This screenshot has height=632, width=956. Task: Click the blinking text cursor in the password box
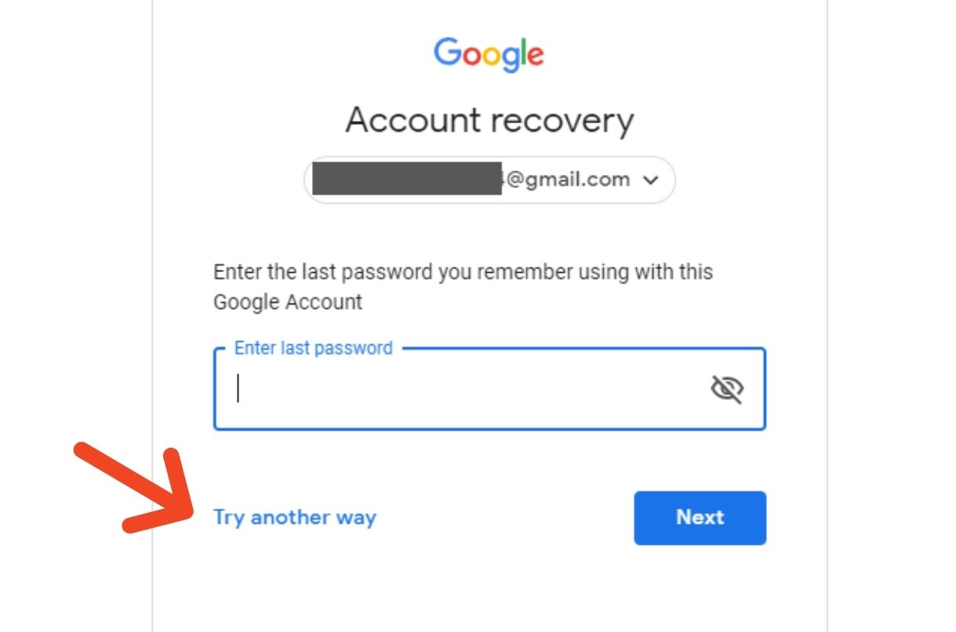point(238,388)
